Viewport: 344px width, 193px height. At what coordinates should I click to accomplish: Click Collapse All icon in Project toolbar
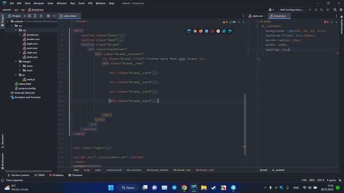coord(41,16)
